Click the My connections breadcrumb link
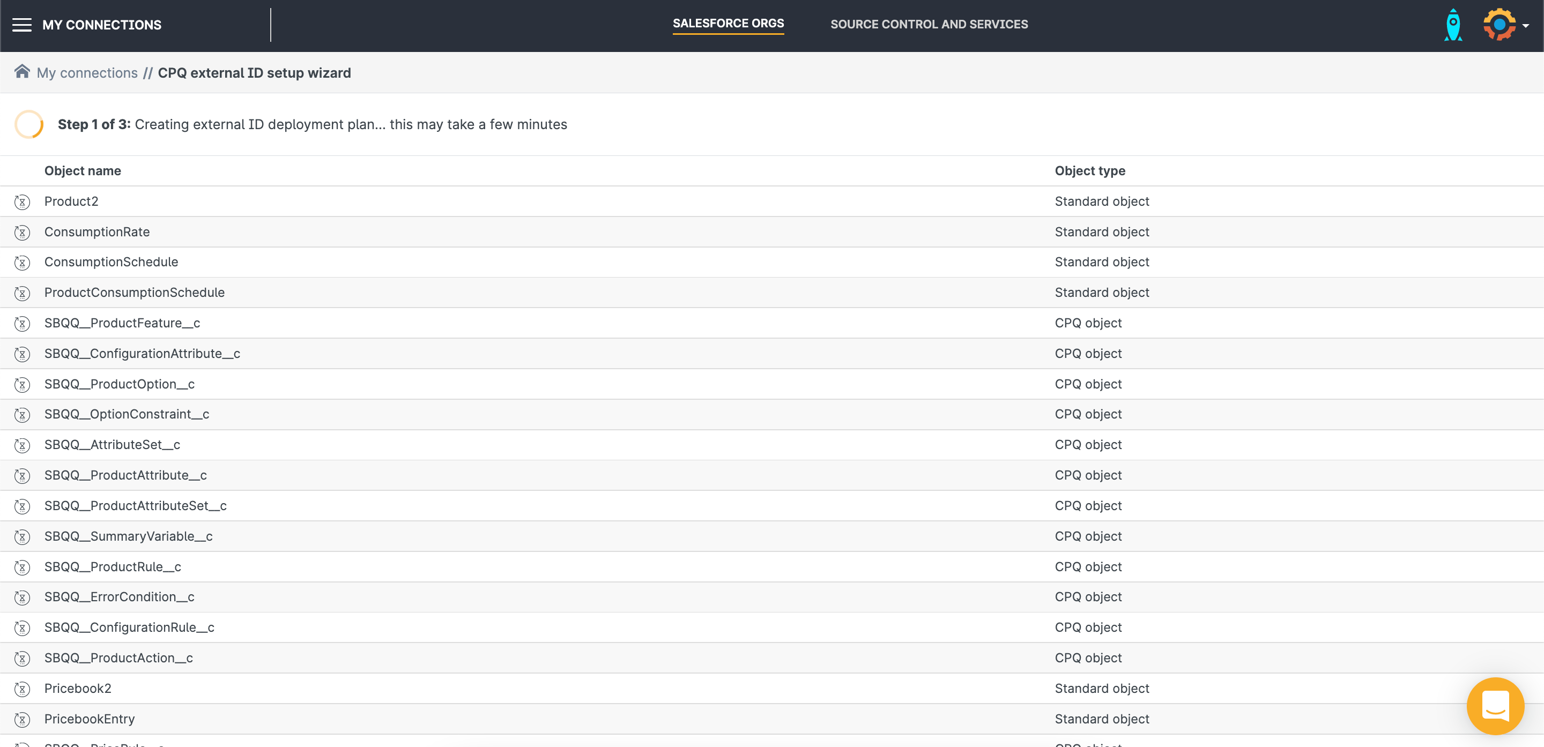The width and height of the screenshot is (1544, 747). pos(87,72)
